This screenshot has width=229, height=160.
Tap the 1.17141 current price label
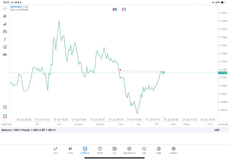pyautogui.click(x=223, y=73)
